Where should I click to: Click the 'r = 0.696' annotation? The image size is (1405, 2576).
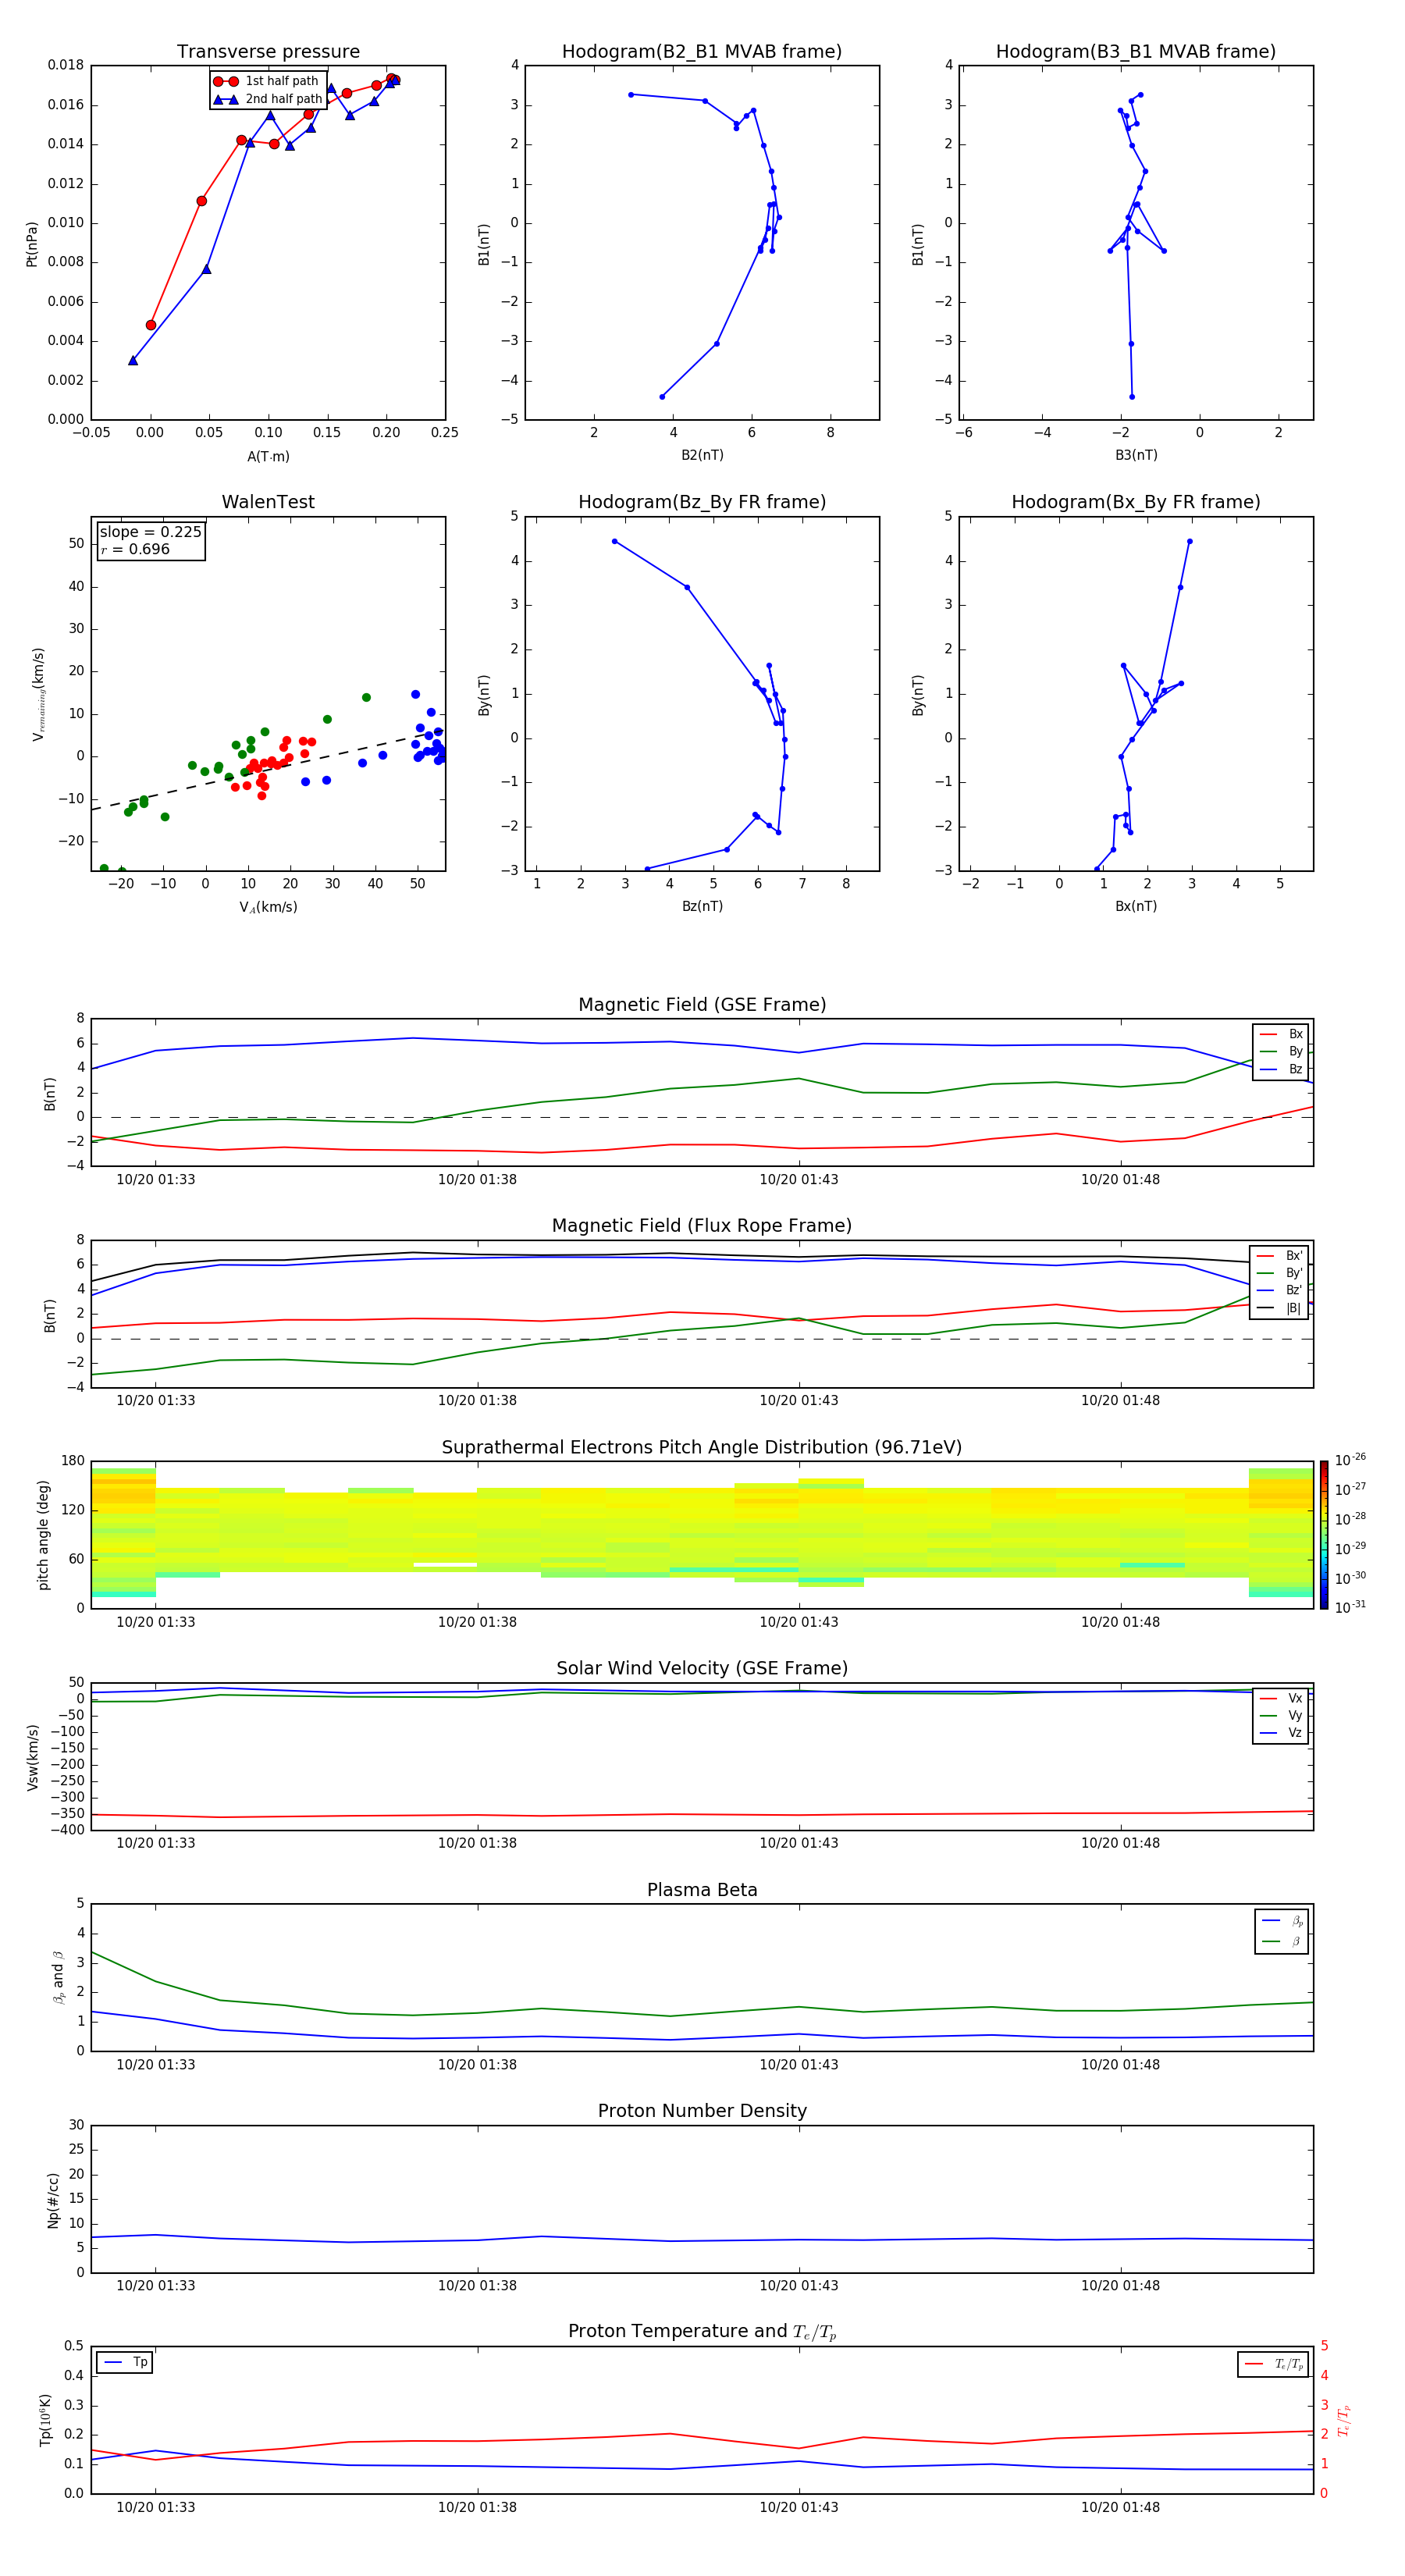point(135,549)
